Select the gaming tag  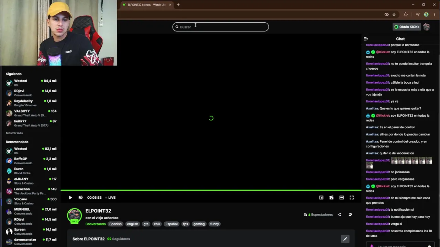pyautogui.click(x=199, y=224)
